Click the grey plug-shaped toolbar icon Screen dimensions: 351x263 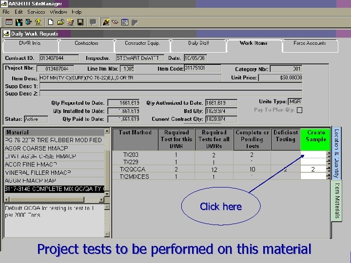click(135, 22)
